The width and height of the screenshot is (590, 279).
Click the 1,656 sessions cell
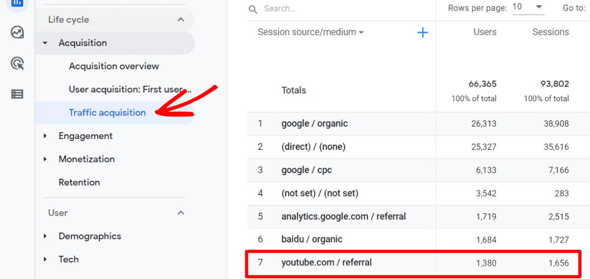click(x=558, y=263)
